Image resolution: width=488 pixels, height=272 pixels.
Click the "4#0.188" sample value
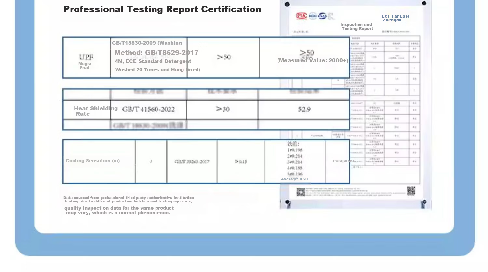295,168
